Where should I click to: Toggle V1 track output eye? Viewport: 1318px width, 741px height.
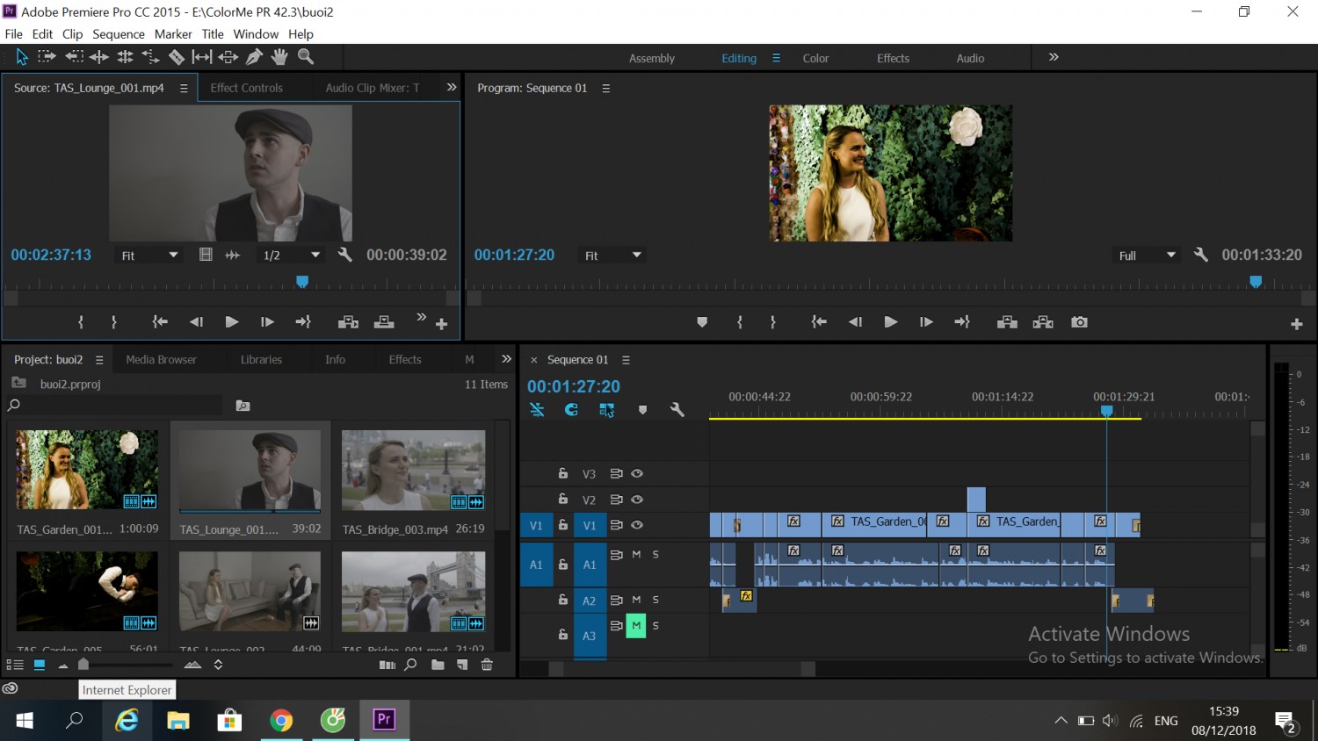637,525
